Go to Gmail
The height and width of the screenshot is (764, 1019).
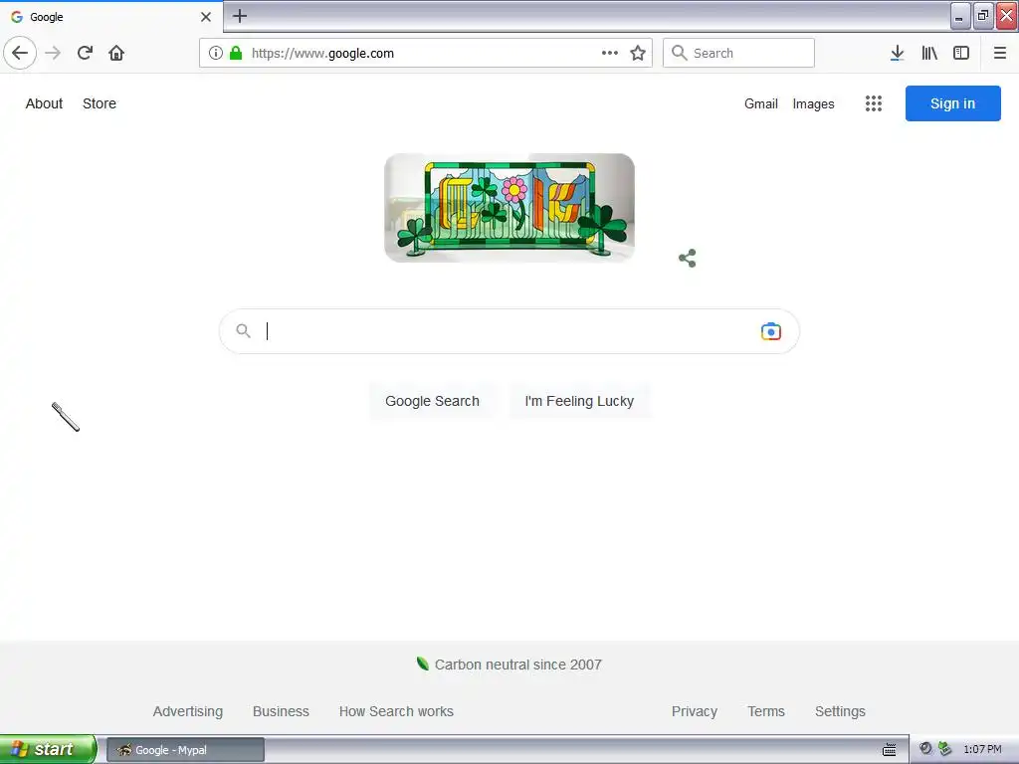[761, 103]
